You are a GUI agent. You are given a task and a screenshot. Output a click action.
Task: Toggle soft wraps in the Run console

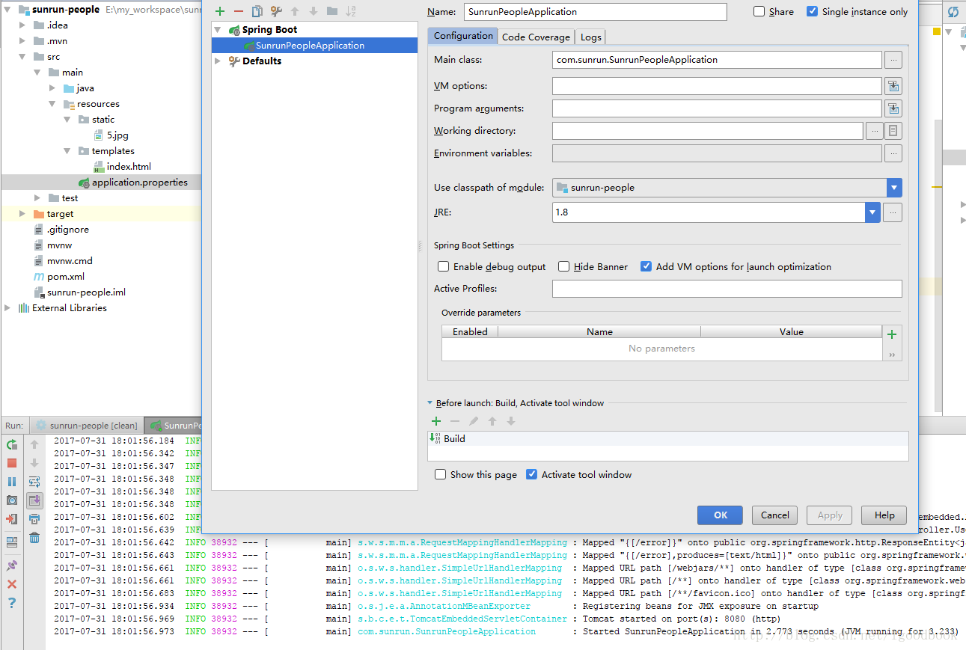pyautogui.click(x=34, y=482)
